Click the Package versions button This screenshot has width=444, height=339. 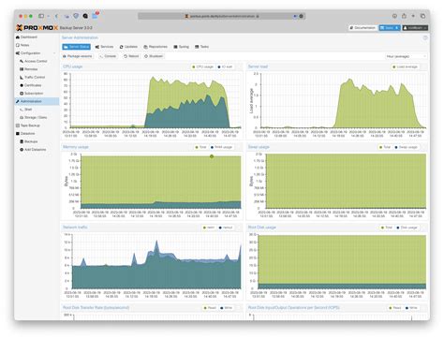78,56
